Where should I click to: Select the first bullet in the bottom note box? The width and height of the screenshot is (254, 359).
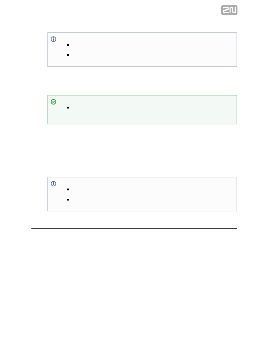[x=68, y=190]
